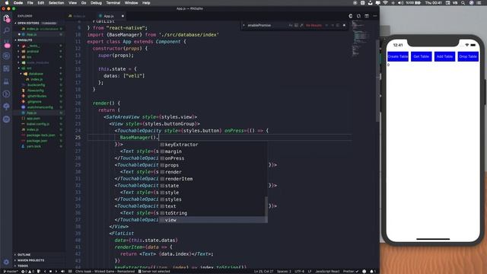The height and width of the screenshot is (274, 487).
Task: Open the Debug menu
Action: (x=96, y=3)
